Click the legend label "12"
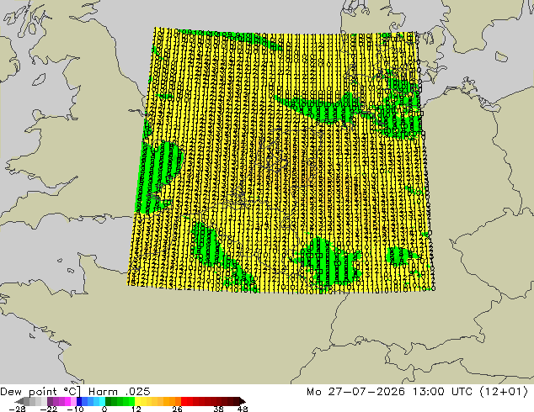This screenshot has width=534, height=412. (x=136, y=409)
